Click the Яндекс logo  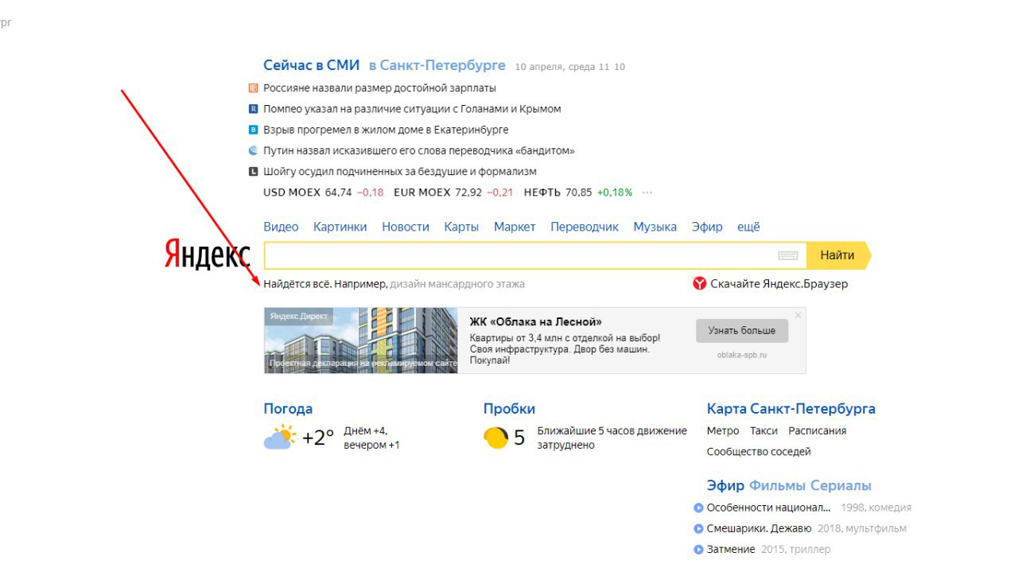click(208, 255)
